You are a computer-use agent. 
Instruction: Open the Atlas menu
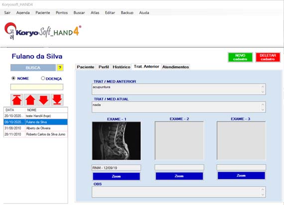point(95,12)
